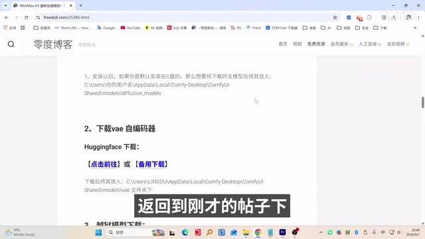
Task: Expand the AI bookmarks folder
Action: (326, 28)
